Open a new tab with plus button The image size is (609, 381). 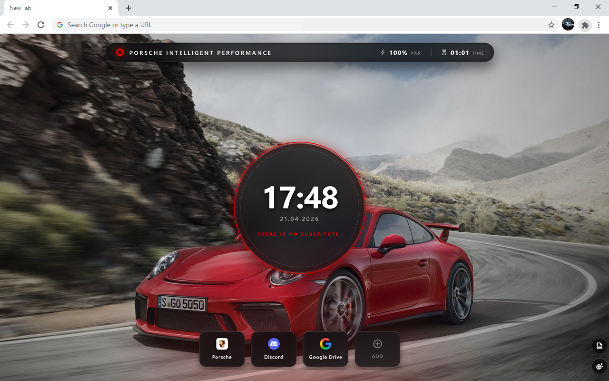click(128, 8)
